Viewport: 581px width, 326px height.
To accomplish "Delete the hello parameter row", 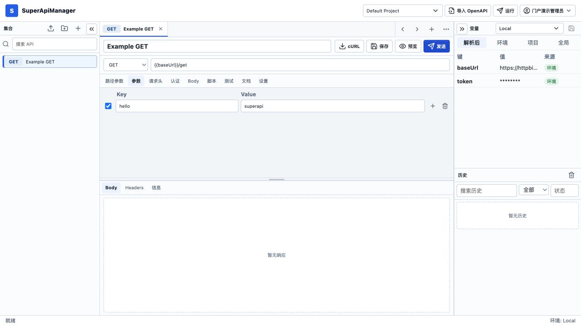I will [445, 106].
